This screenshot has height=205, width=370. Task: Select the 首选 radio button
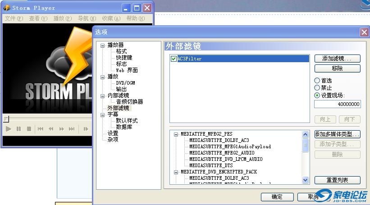317,81
